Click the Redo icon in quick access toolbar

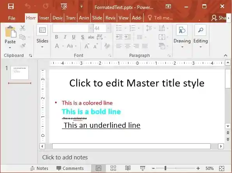click(46, 6)
